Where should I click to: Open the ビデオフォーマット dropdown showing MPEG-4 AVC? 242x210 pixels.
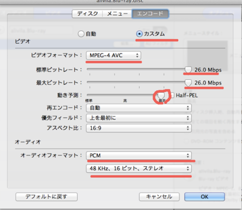pos(113,55)
